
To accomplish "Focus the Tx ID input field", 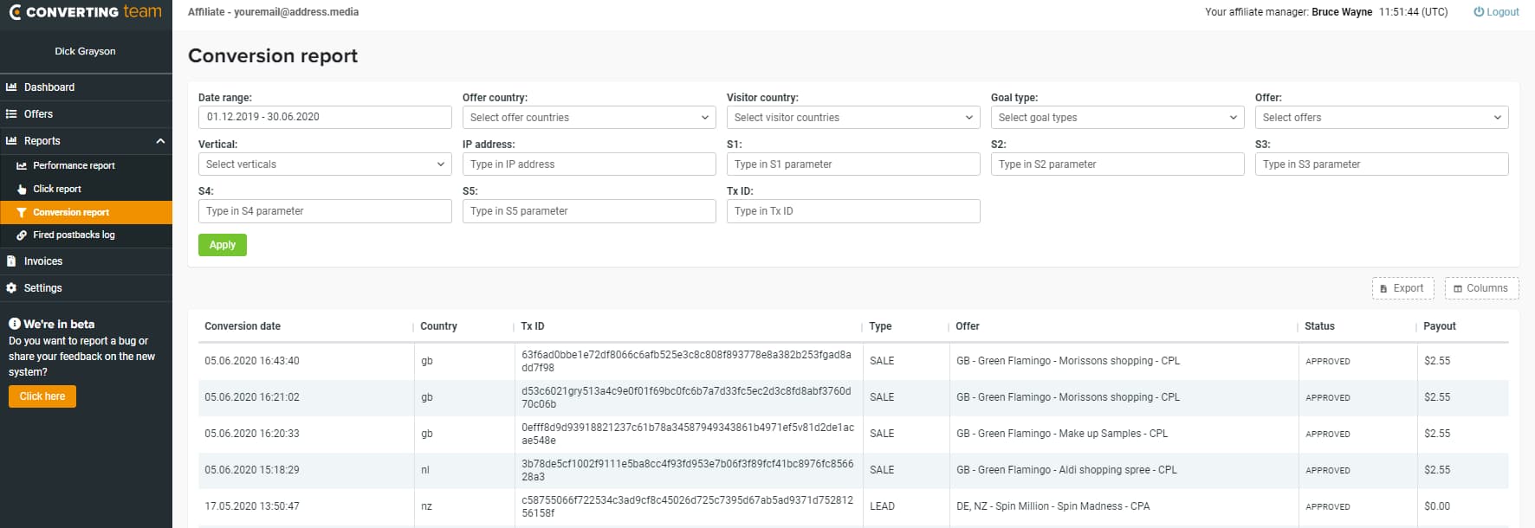I will pos(853,211).
